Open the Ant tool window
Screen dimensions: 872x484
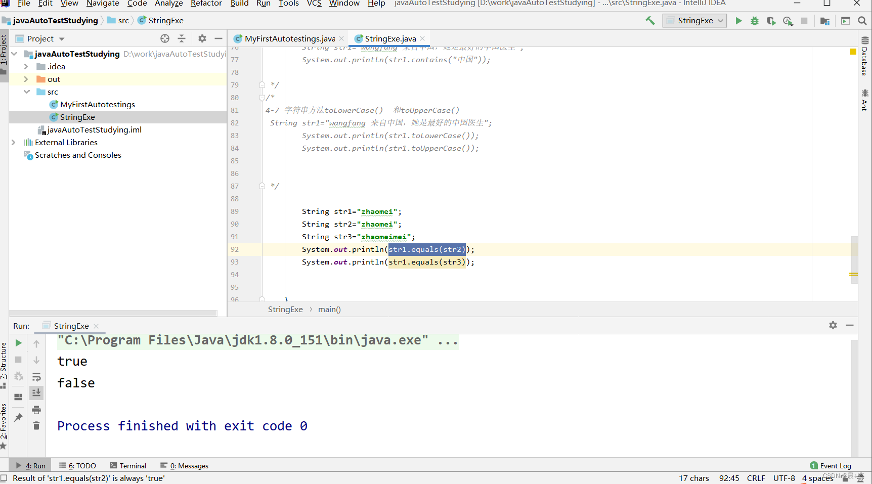[865, 100]
